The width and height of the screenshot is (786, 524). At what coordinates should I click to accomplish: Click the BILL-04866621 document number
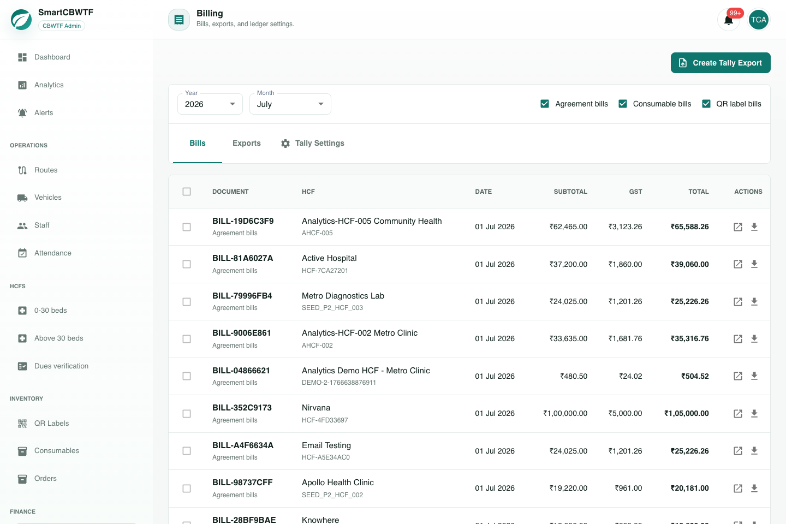(x=241, y=371)
